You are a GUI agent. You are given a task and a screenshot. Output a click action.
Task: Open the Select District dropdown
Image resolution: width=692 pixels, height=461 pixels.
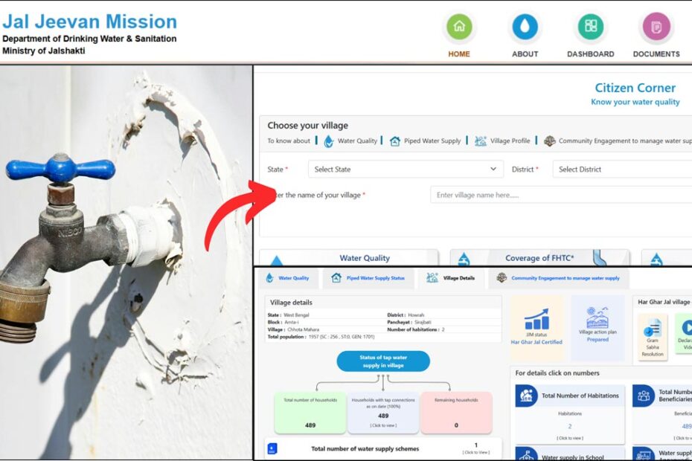tap(622, 170)
